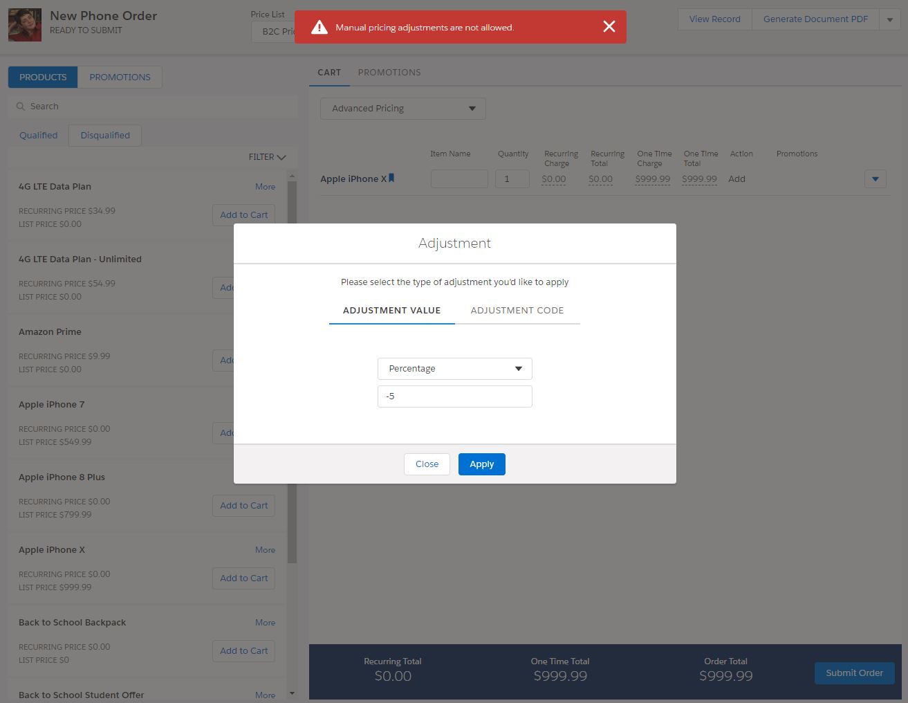Screen dimensions: 908x703
Task: Click the Recurring Charge $0.00 value
Action: pyautogui.click(x=554, y=179)
